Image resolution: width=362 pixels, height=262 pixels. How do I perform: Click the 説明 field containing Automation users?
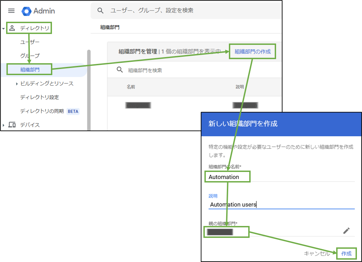point(282,205)
